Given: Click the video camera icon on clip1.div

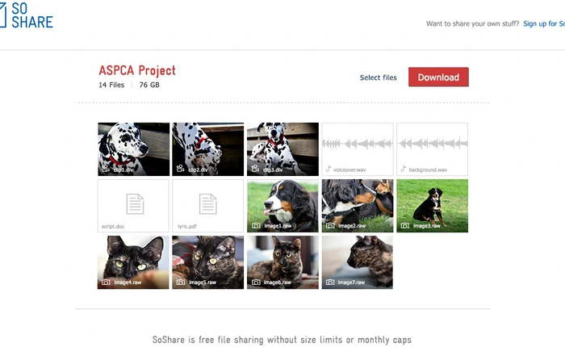Looking at the screenshot, I should pyautogui.click(x=105, y=169).
